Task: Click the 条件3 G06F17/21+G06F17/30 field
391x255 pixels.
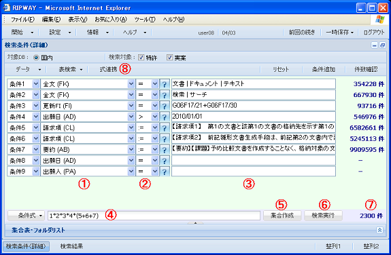Action: coord(254,106)
